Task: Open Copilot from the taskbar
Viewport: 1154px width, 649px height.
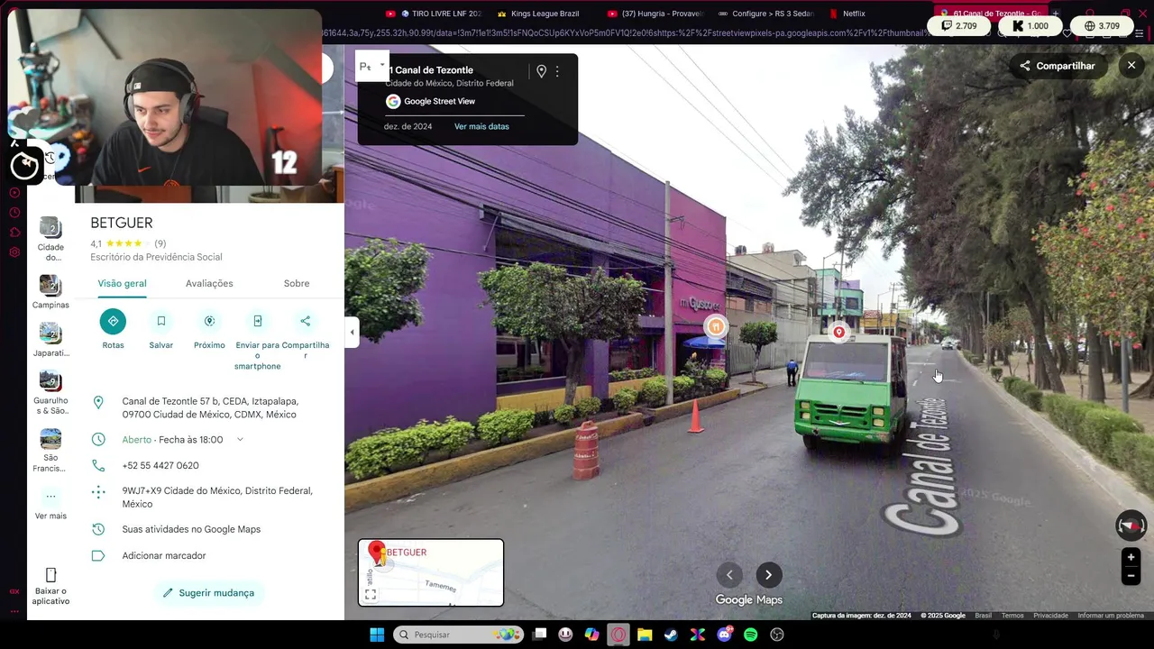Action: point(591,635)
